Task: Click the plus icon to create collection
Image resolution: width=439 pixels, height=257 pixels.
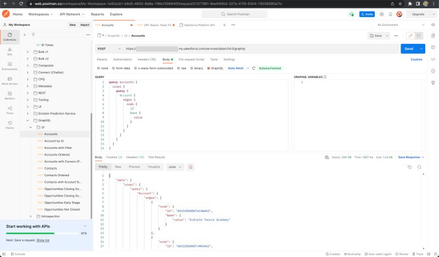Action: click(25, 35)
